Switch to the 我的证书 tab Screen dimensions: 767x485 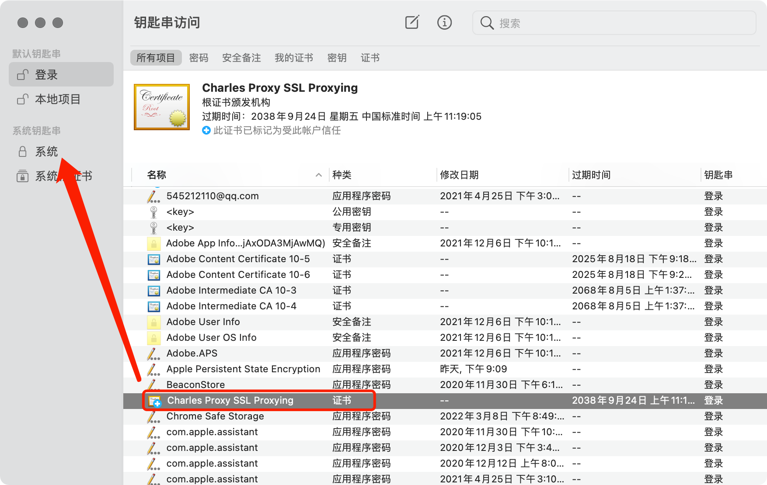click(x=294, y=58)
